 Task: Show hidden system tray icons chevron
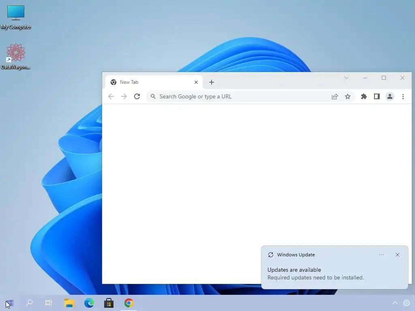click(395, 303)
